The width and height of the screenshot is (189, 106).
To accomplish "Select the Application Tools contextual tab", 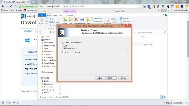I will 70,11.
